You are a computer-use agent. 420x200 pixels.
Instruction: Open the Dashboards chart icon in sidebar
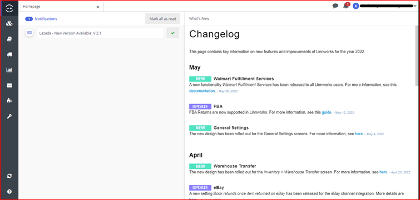pos(9,70)
